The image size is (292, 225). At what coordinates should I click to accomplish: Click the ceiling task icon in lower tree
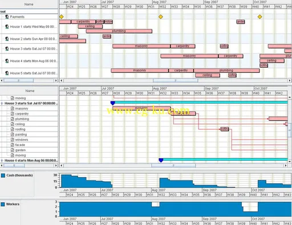click(13, 124)
